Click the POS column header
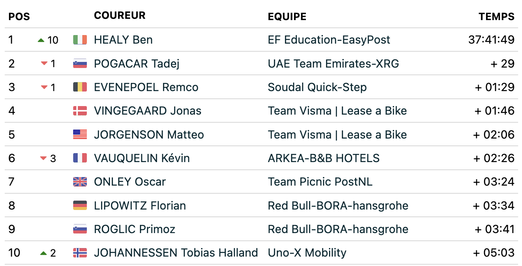The height and width of the screenshot is (266, 522). click(19, 17)
